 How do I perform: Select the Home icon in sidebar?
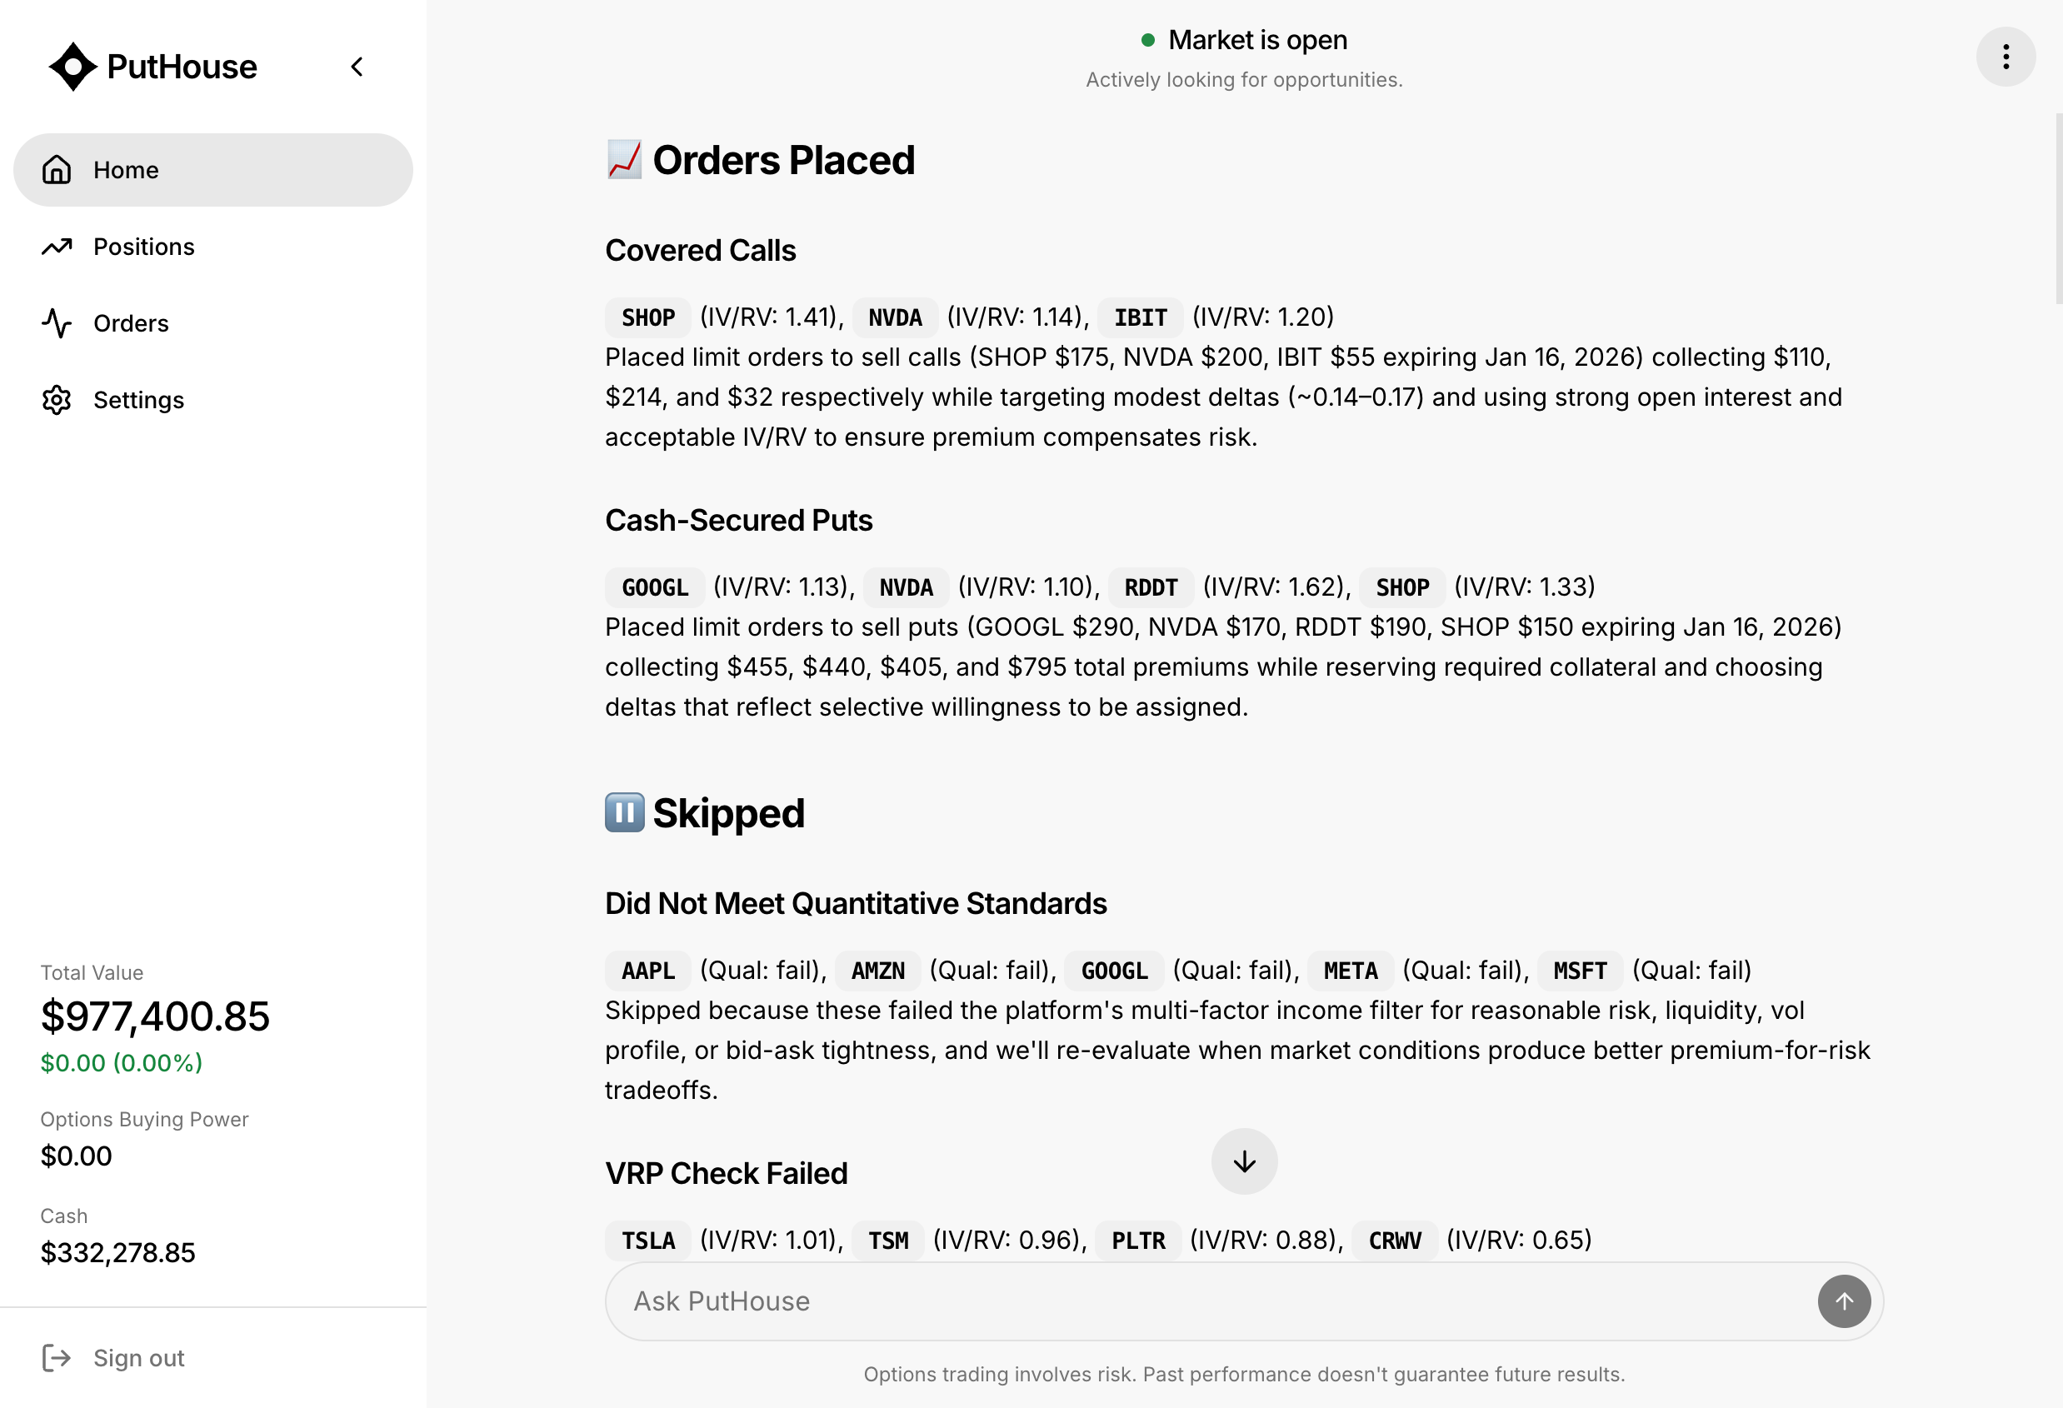pyautogui.click(x=57, y=170)
